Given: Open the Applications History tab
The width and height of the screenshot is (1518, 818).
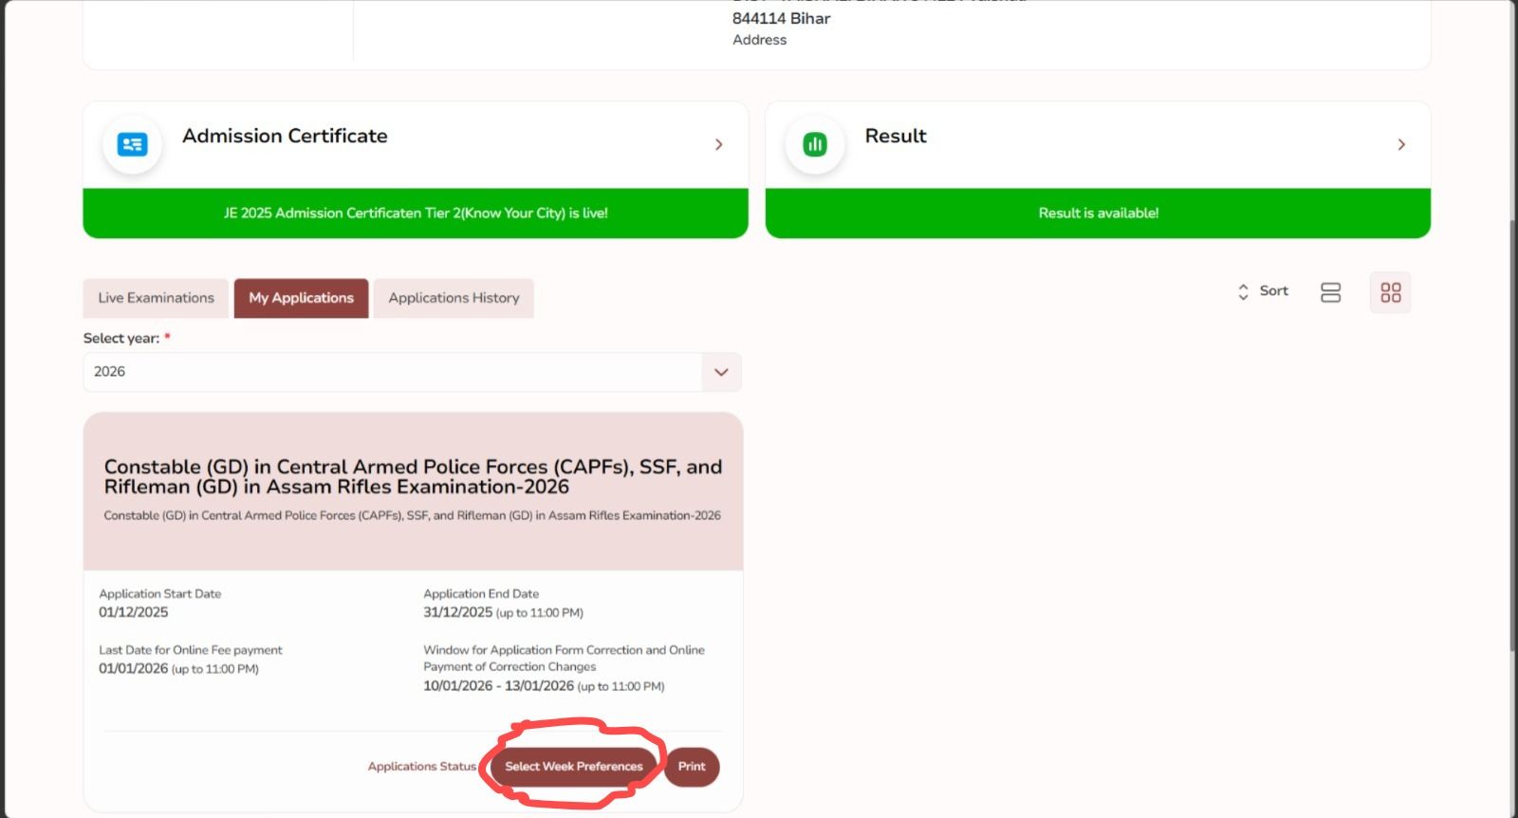Looking at the screenshot, I should pos(454,298).
